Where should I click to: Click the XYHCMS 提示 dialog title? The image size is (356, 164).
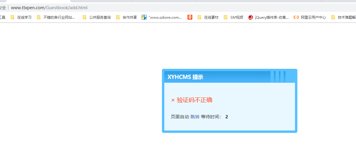pyautogui.click(x=185, y=77)
